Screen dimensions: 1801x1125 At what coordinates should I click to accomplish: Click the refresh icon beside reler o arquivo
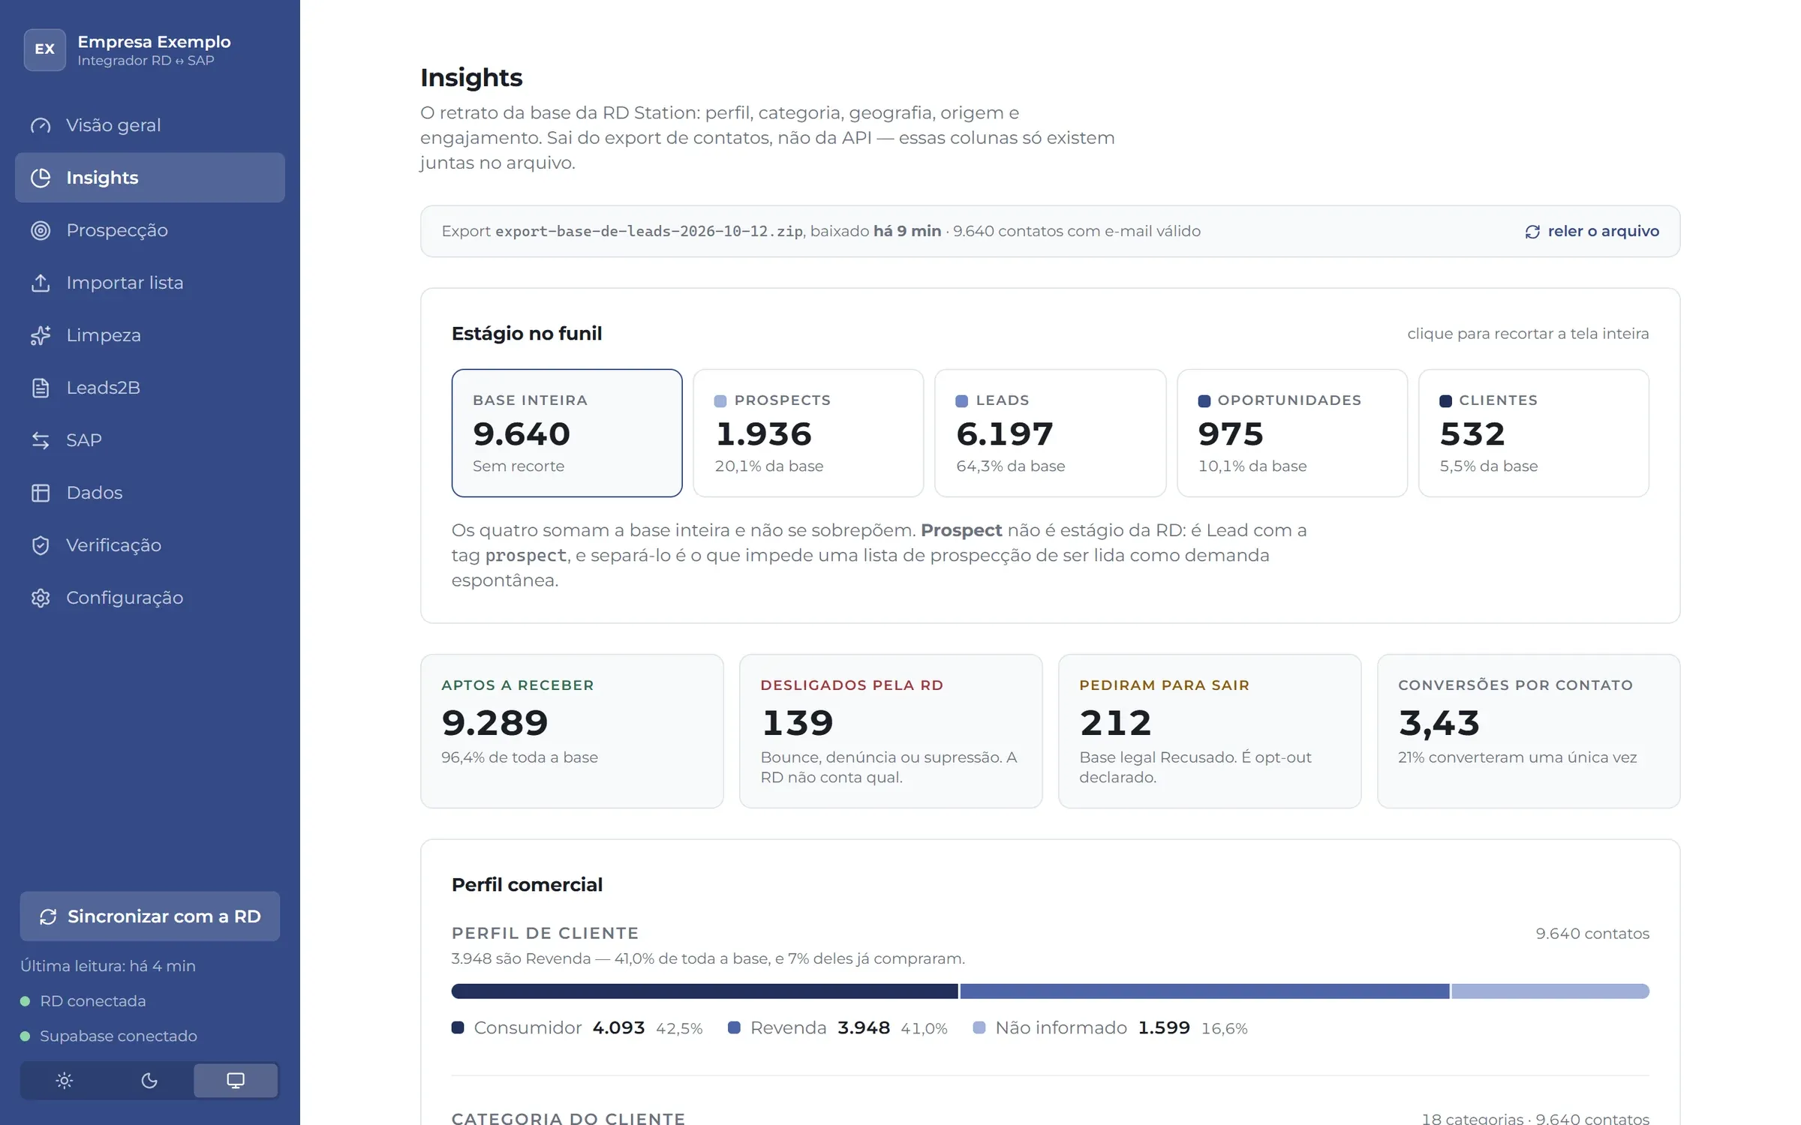tap(1532, 232)
